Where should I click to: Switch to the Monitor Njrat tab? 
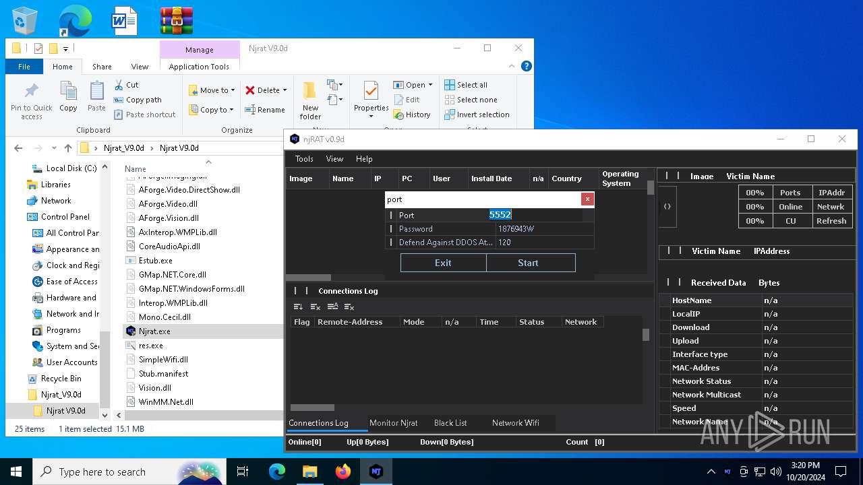(394, 423)
